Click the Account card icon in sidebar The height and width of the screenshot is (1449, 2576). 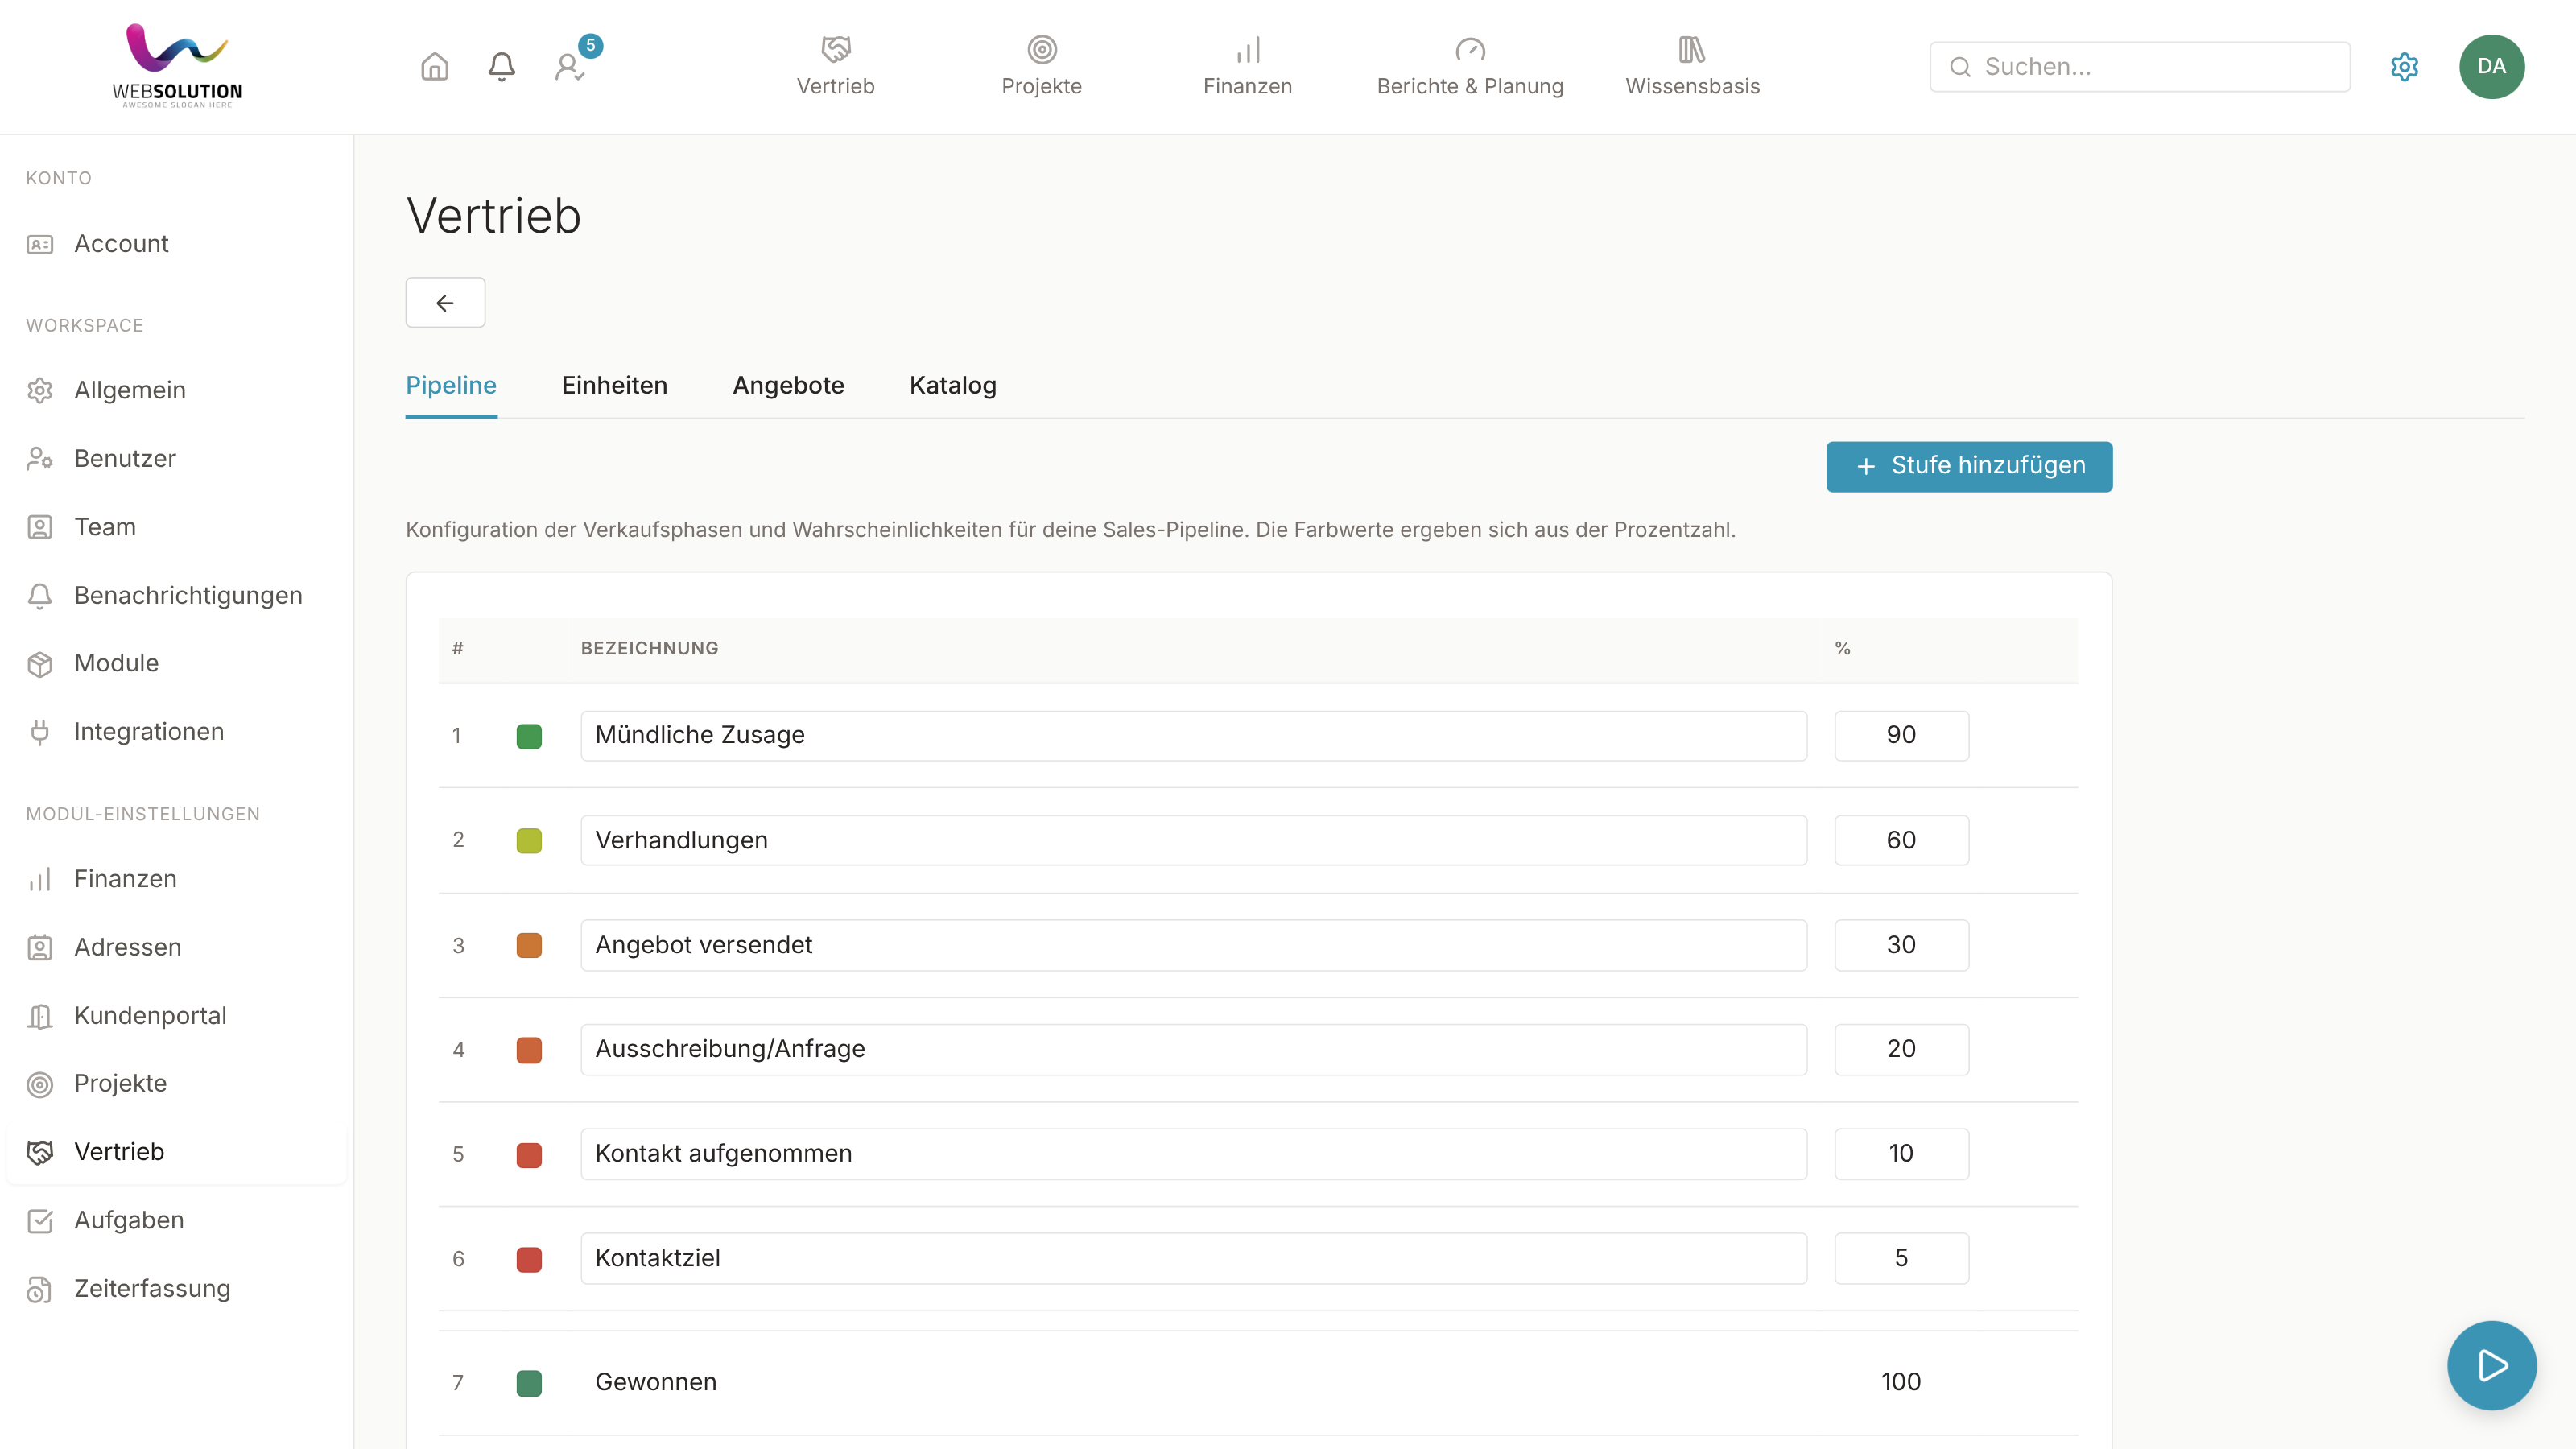[x=40, y=244]
